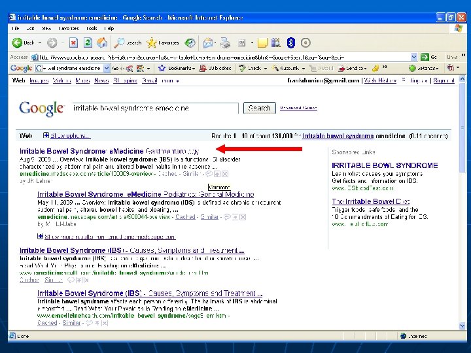This screenshot has height=353, width=471.
Task: Open the Back button history dropdown arrow
Action: [40, 43]
